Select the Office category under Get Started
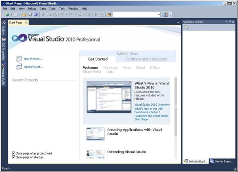The width and height of the screenshot is (238, 172). click(x=155, y=68)
